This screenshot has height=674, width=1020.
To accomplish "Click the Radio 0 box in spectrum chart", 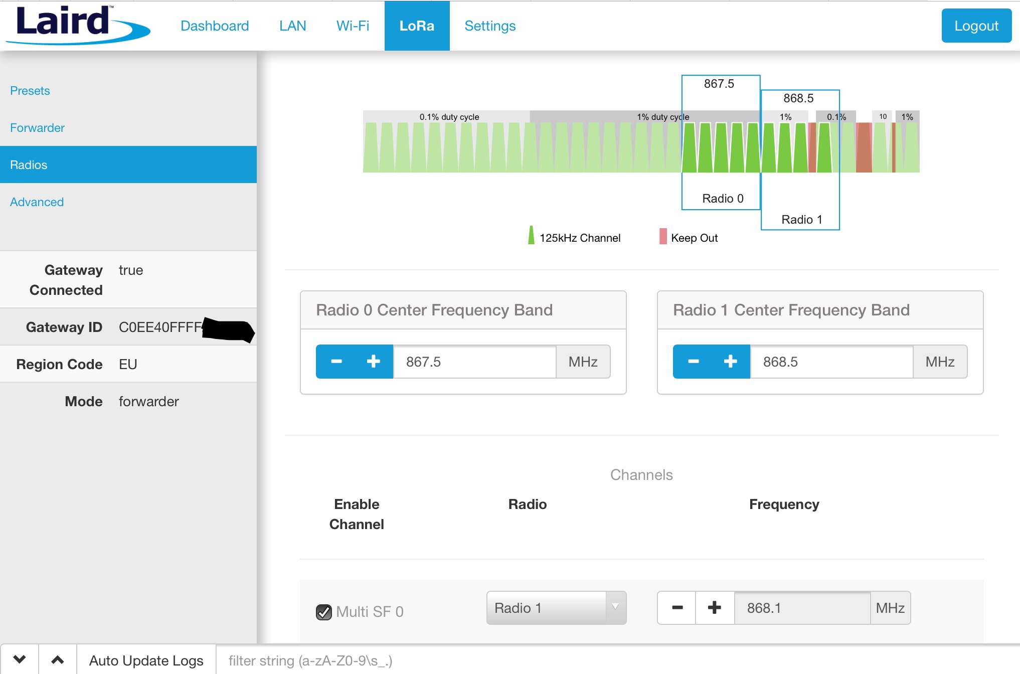I will click(721, 142).
